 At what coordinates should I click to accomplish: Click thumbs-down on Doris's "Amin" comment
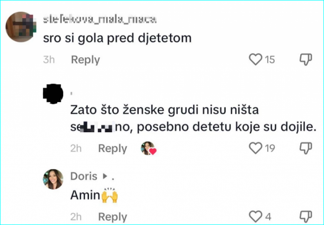point(306,216)
